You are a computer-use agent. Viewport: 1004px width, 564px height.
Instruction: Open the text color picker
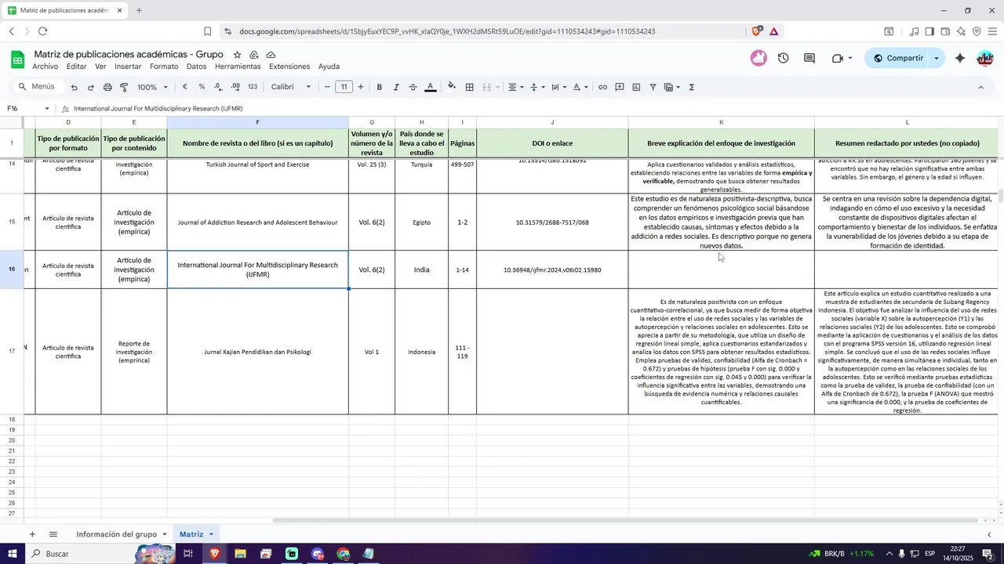click(431, 87)
